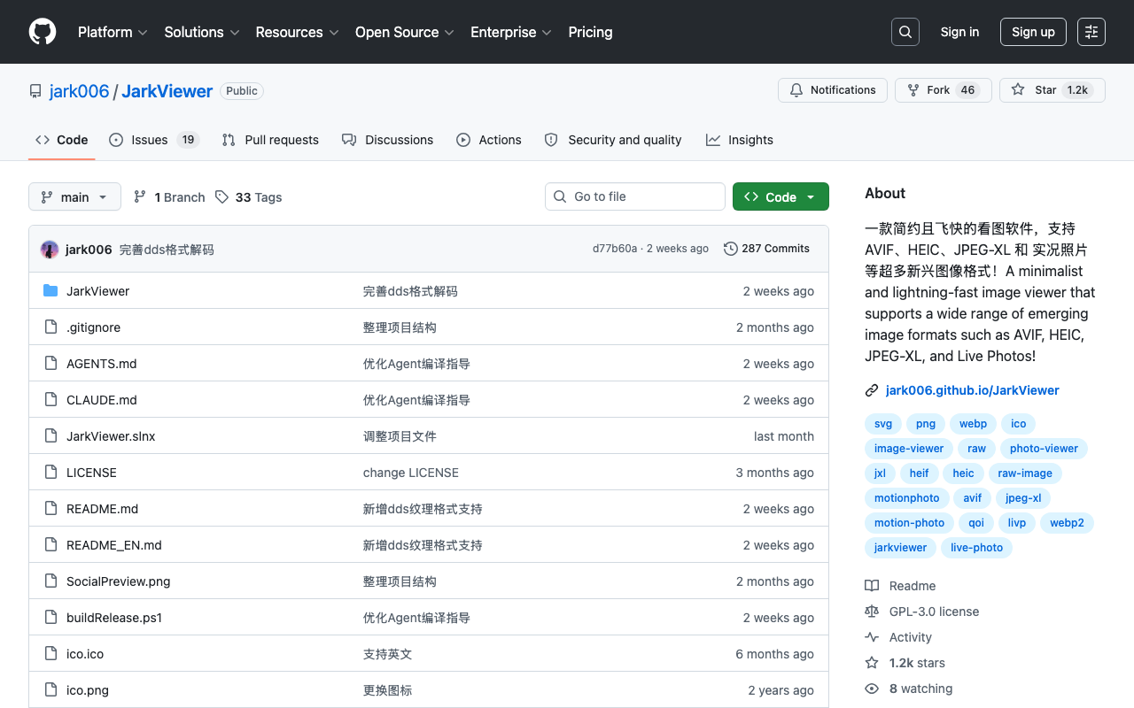Click the Notifications bell button

click(x=833, y=90)
